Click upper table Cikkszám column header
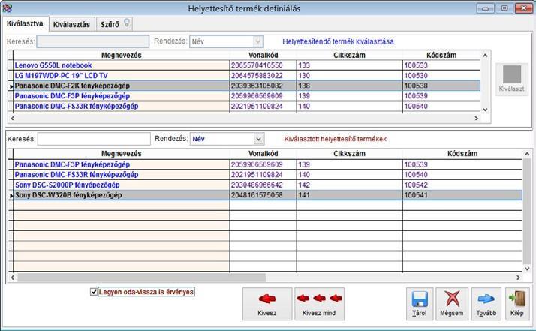536x331 pixels. coord(349,55)
